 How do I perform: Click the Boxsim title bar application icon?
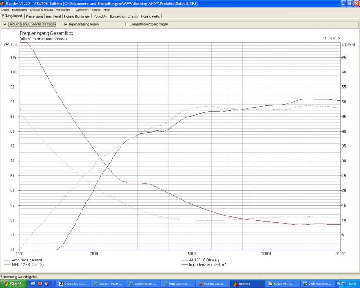(x=3, y=4)
